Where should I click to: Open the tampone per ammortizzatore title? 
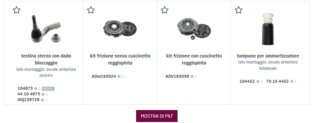[x=268, y=56]
